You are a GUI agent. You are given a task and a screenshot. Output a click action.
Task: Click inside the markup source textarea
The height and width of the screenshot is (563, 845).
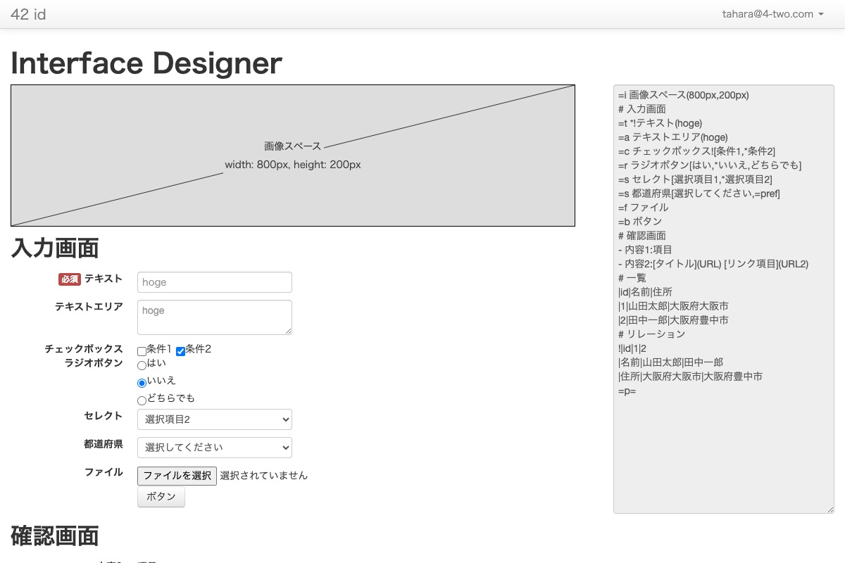pyautogui.click(x=724, y=299)
